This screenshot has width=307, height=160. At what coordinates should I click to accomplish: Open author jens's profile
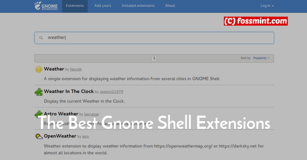point(85,137)
